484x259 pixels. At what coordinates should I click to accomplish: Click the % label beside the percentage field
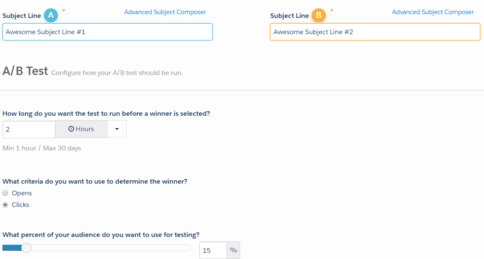point(233,250)
